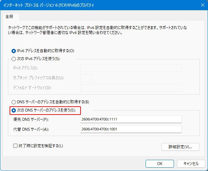The width and height of the screenshot is (208, 171).
Task: Click the 代替 DNS サーバー address field
Action: point(131,129)
